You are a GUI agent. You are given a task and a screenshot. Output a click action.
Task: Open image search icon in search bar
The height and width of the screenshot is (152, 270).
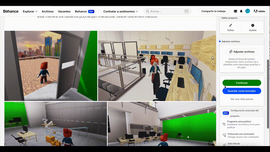click(x=186, y=11)
